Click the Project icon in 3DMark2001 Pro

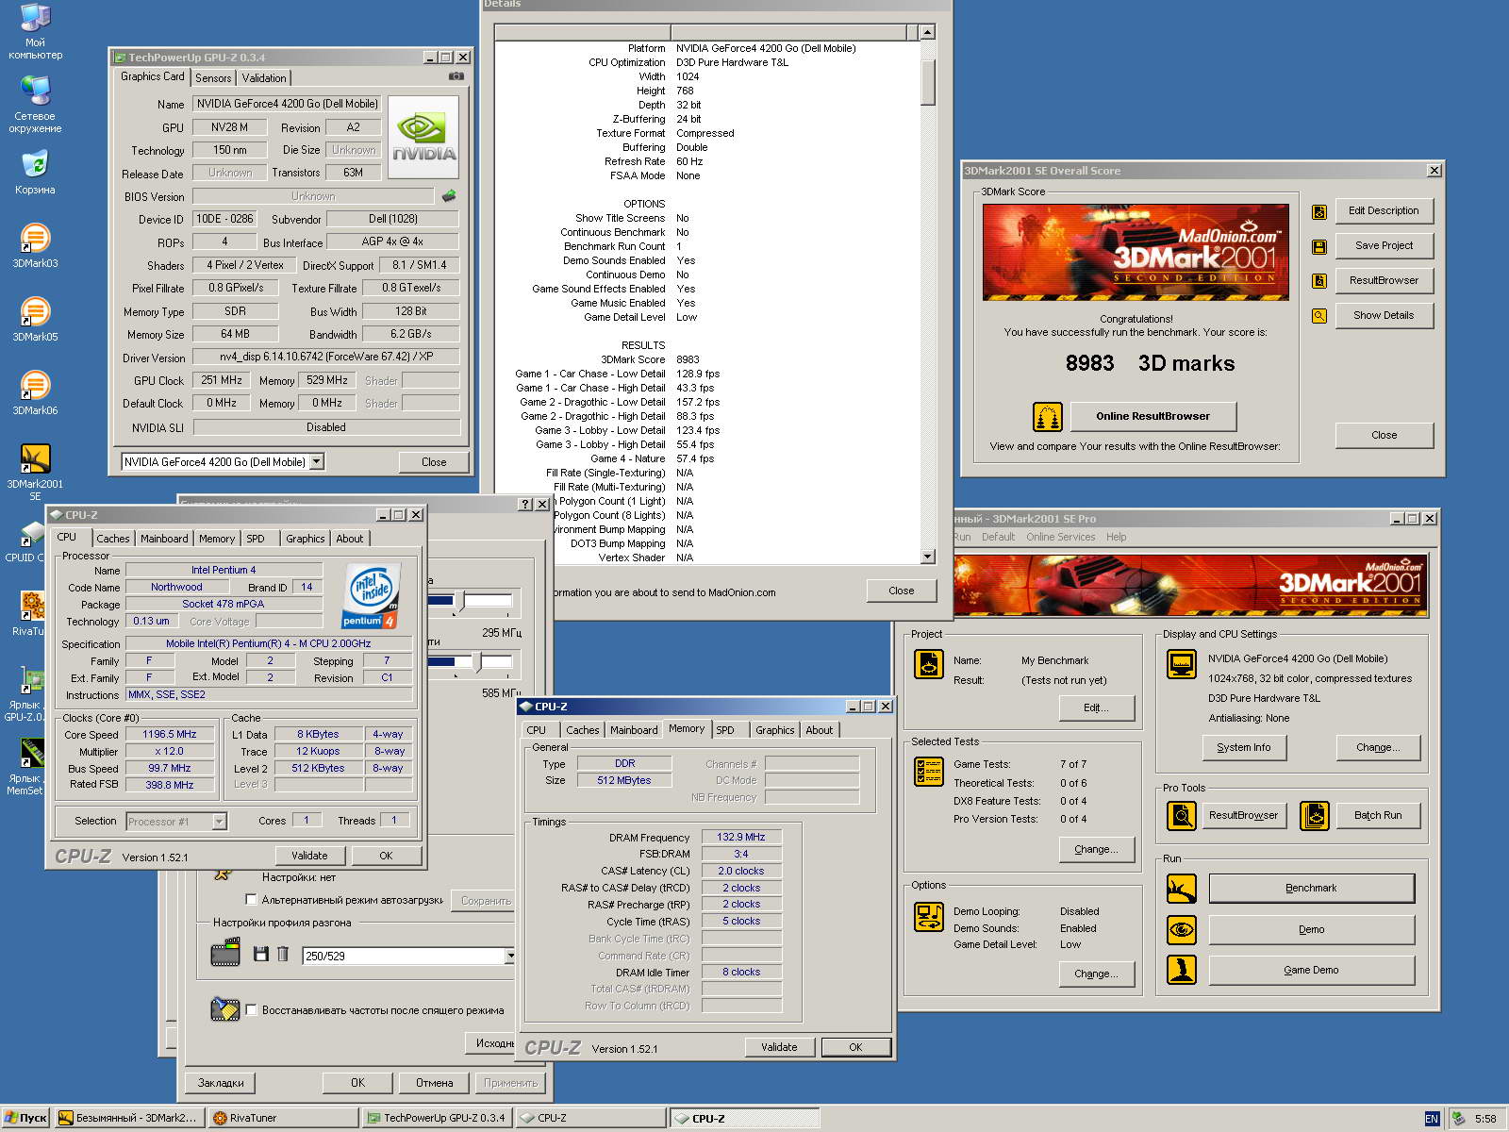(x=929, y=664)
